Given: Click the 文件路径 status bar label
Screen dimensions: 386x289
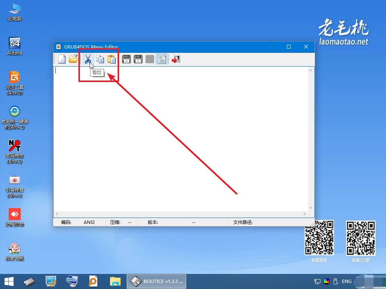Looking at the screenshot, I should click(243, 222).
